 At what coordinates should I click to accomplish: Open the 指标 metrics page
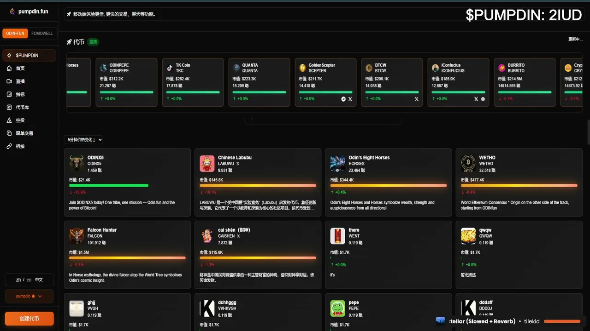(29, 94)
